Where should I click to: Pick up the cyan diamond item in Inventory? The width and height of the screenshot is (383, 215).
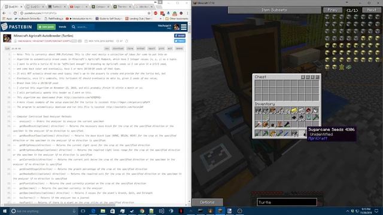[309, 118]
